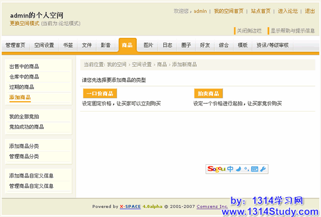
Task: Click the 4.0alpha version text
Action: point(152,207)
